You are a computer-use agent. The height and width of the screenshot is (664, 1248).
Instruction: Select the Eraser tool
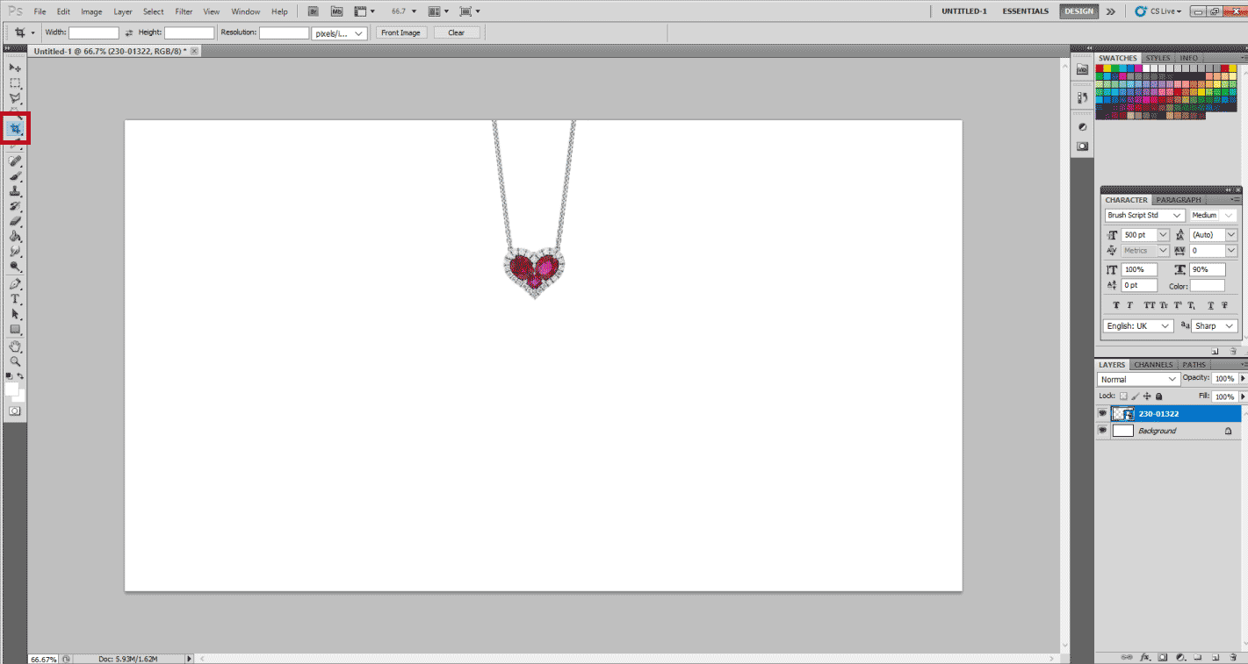click(15, 221)
